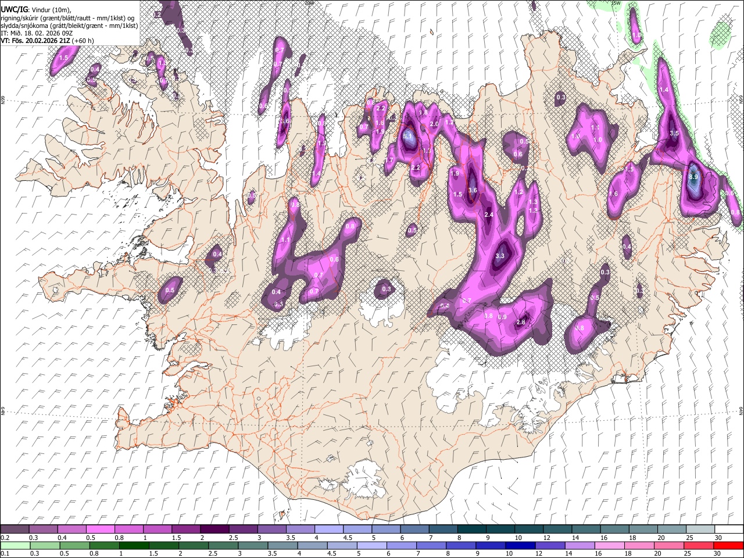
Task: Click the 2.4 precipitation label
Action: (x=489, y=215)
